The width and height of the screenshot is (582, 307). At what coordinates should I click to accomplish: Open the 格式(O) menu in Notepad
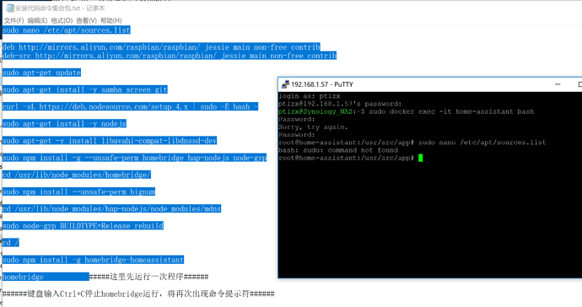(x=62, y=20)
